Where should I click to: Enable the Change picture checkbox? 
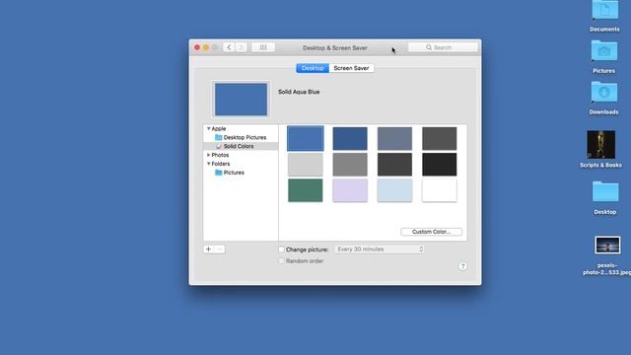click(281, 249)
